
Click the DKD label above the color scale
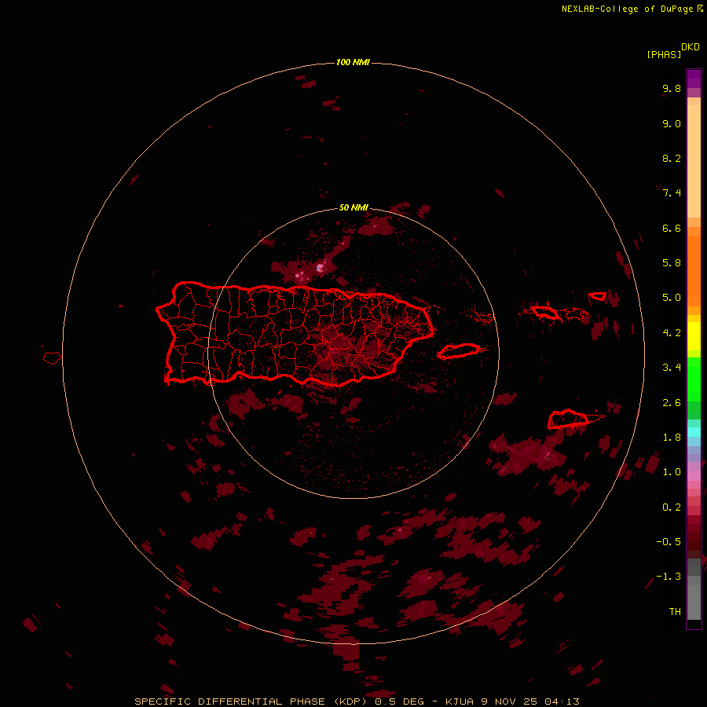point(691,46)
